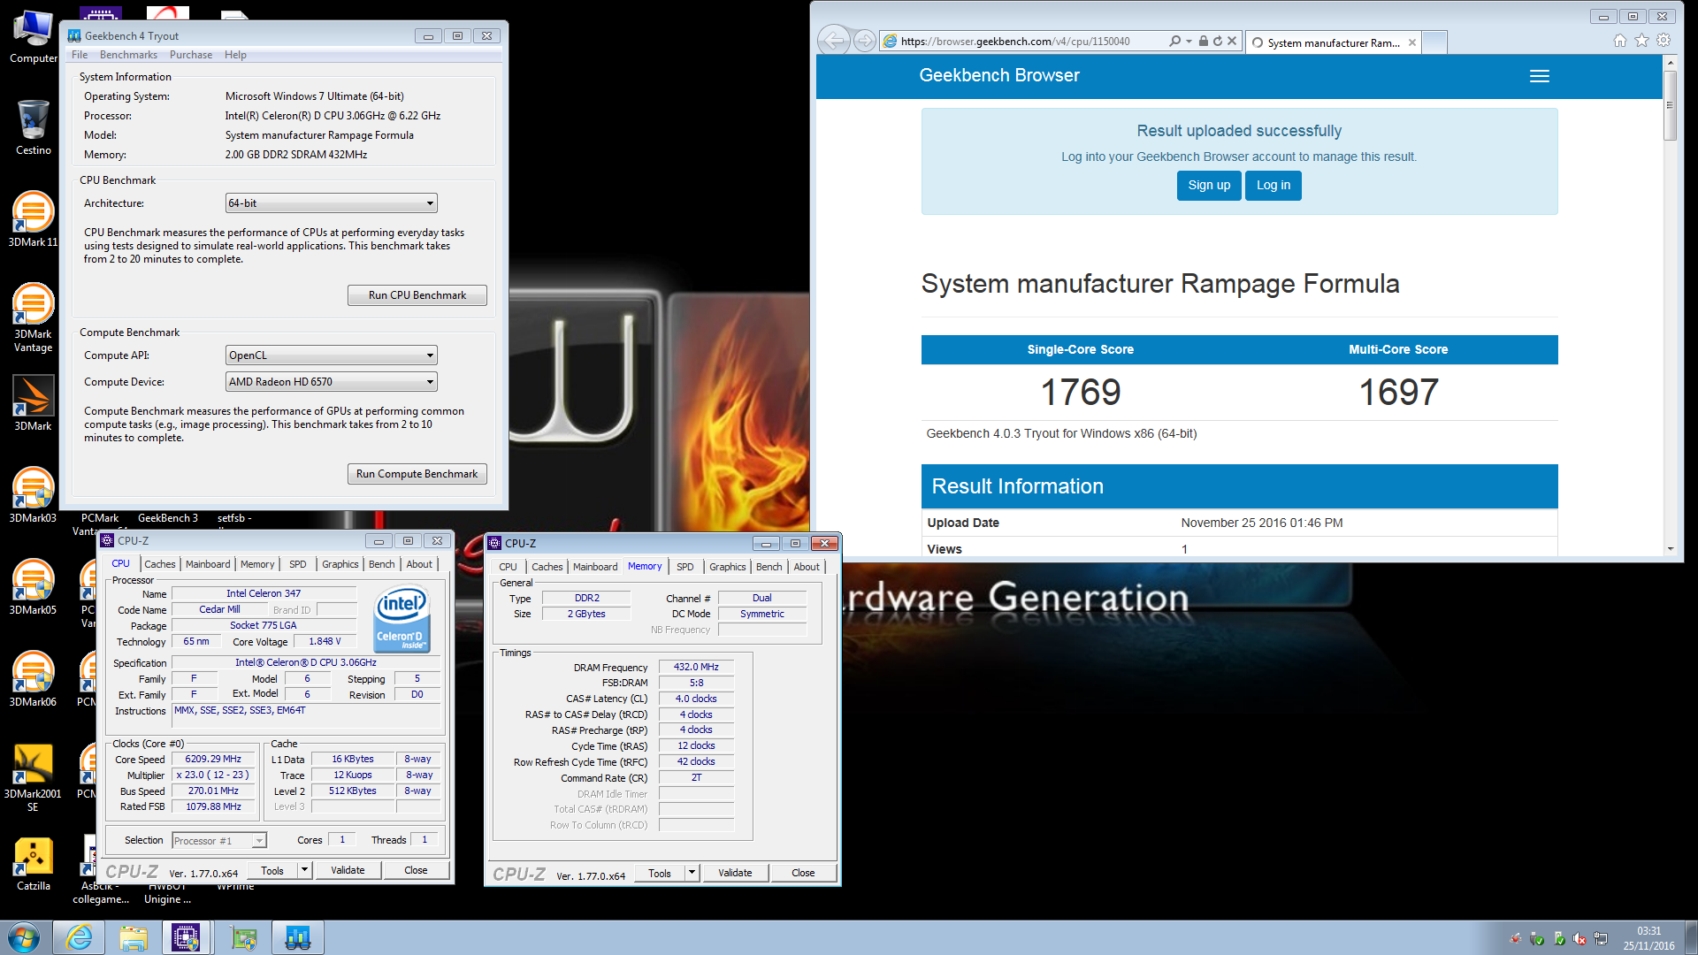The image size is (1698, 955).
Task: Switch to Geekbench taskbar button
Action: tap(298, 937)
